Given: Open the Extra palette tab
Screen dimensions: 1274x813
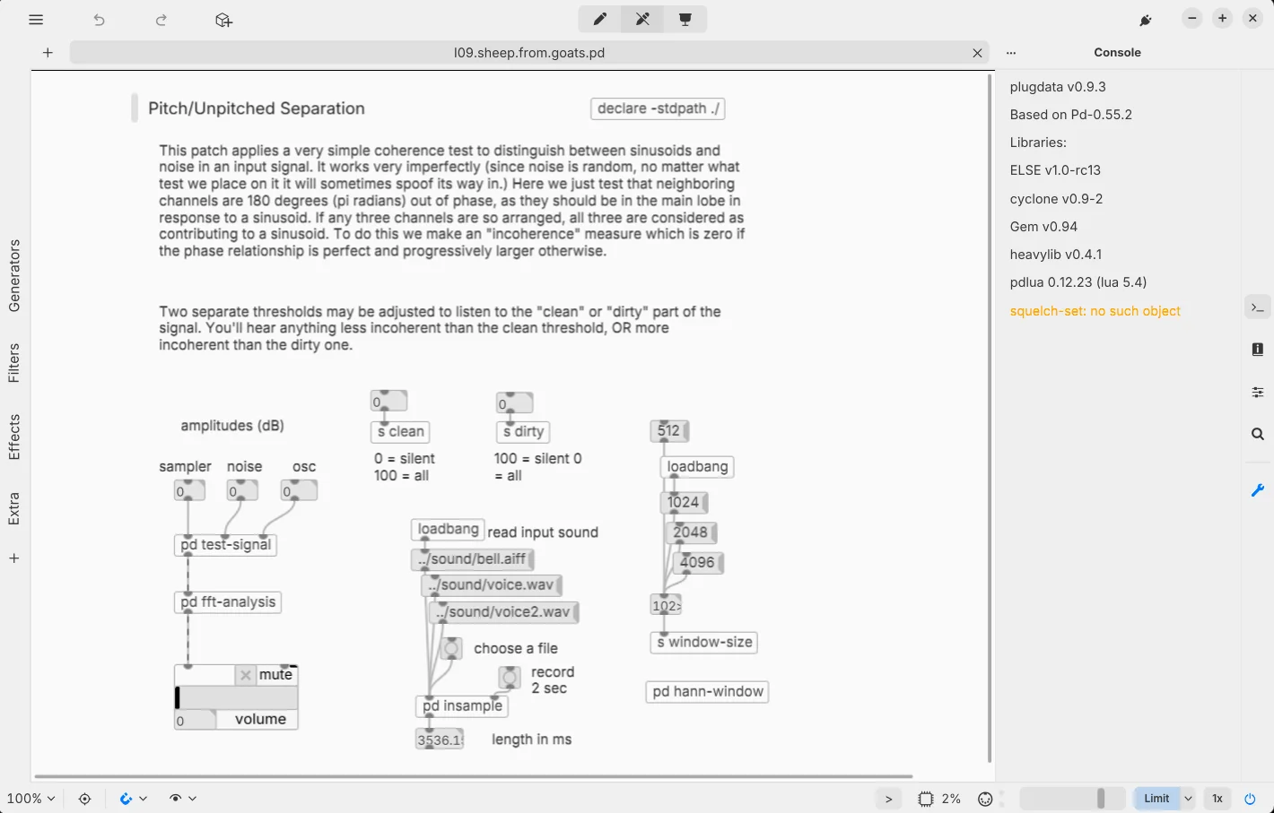Looking at the screenshot, I should 14,508.
